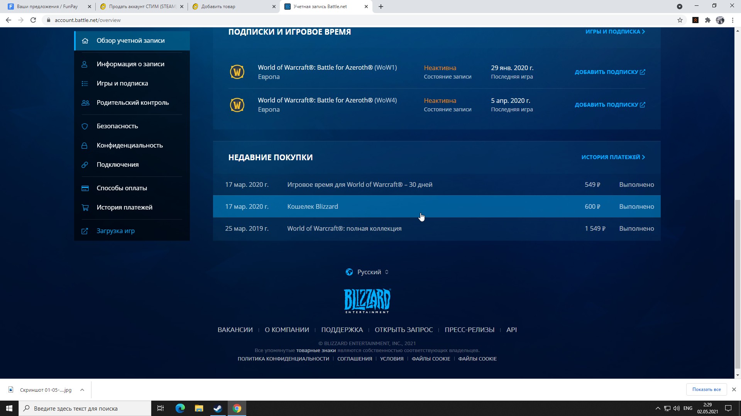This screenshot has width=741, height=416.
Task: Open ВАКАНСИИ footer link
Action: point(235,330)
